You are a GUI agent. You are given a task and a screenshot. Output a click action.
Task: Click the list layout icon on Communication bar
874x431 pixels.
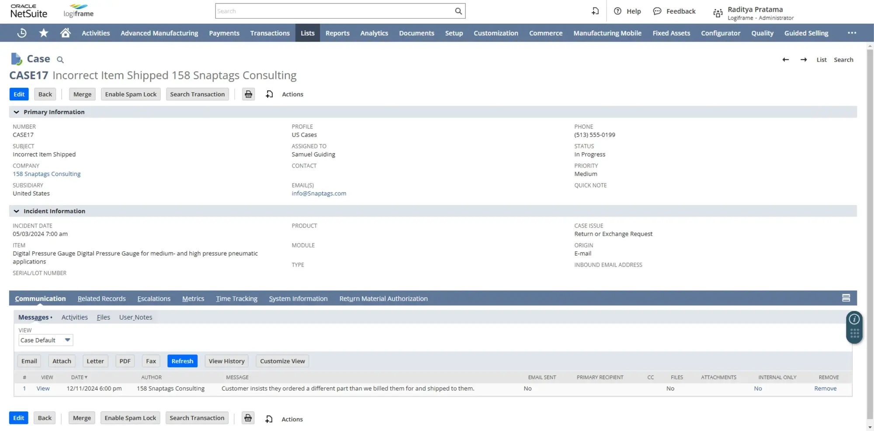click(x=846, y=298)
